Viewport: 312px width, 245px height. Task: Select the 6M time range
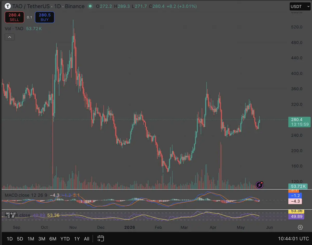[53, 239]
